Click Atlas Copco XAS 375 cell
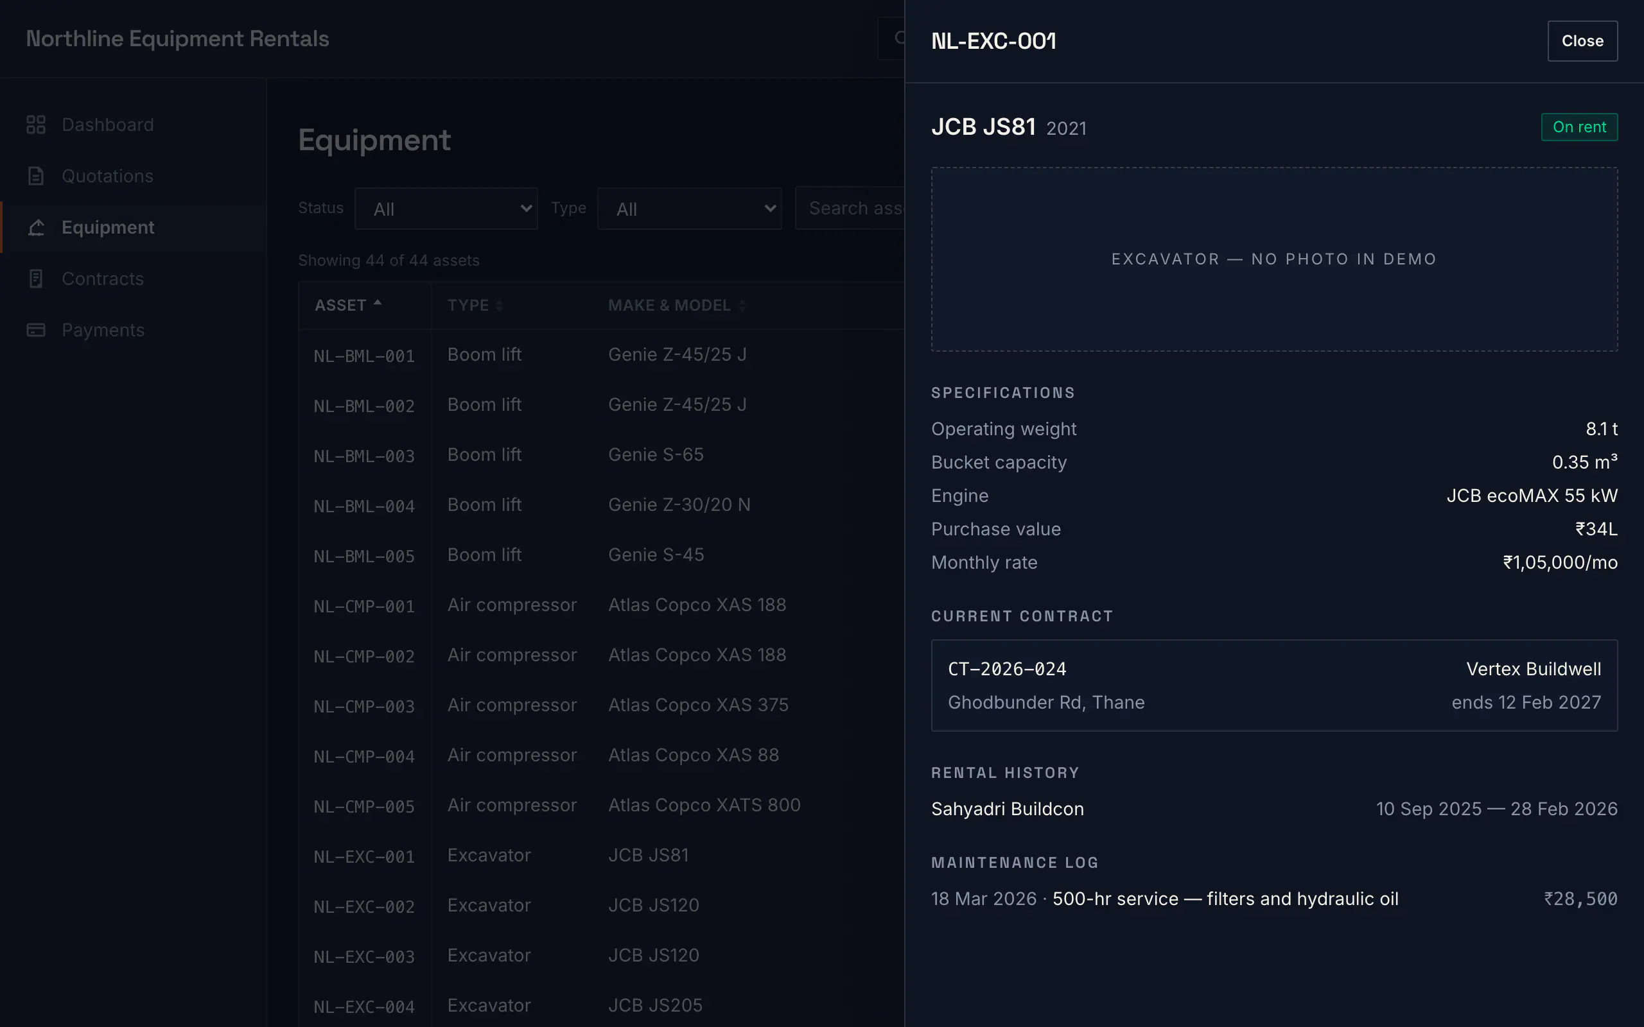This screenshot has width=1644, height=1027. point(698,705)
